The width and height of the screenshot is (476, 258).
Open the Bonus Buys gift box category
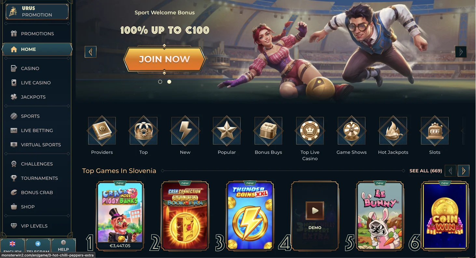268,131
